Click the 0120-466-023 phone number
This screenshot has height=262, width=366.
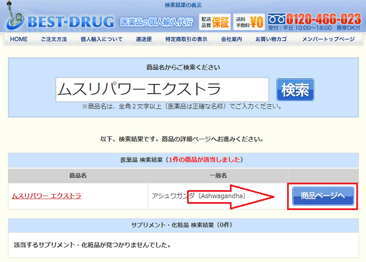[324, 19]
